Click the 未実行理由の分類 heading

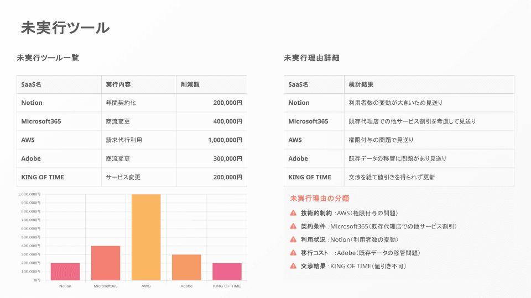pos(319,198)
